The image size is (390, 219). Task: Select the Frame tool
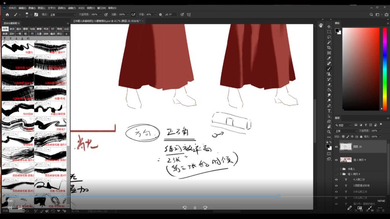point(329,53)
